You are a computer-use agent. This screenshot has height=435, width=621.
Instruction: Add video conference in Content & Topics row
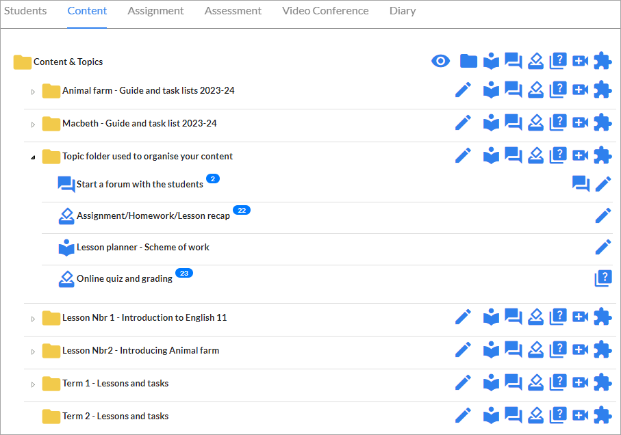580,62
